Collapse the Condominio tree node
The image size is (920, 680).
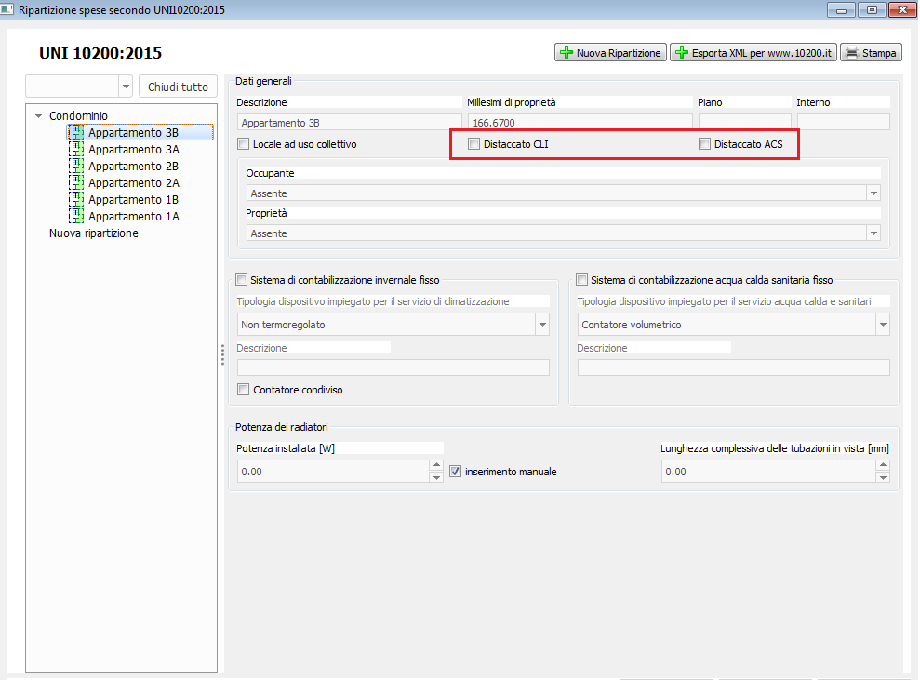[39, 116]
